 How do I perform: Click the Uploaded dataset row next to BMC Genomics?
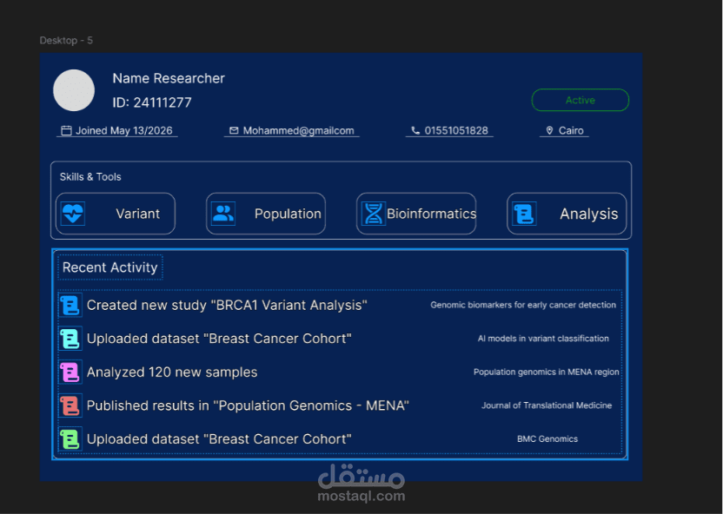(219, 439)
